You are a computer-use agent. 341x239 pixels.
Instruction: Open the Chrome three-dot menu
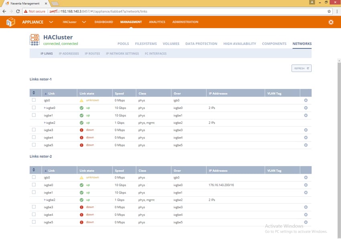pyautogui.click(x=337, y=11)
